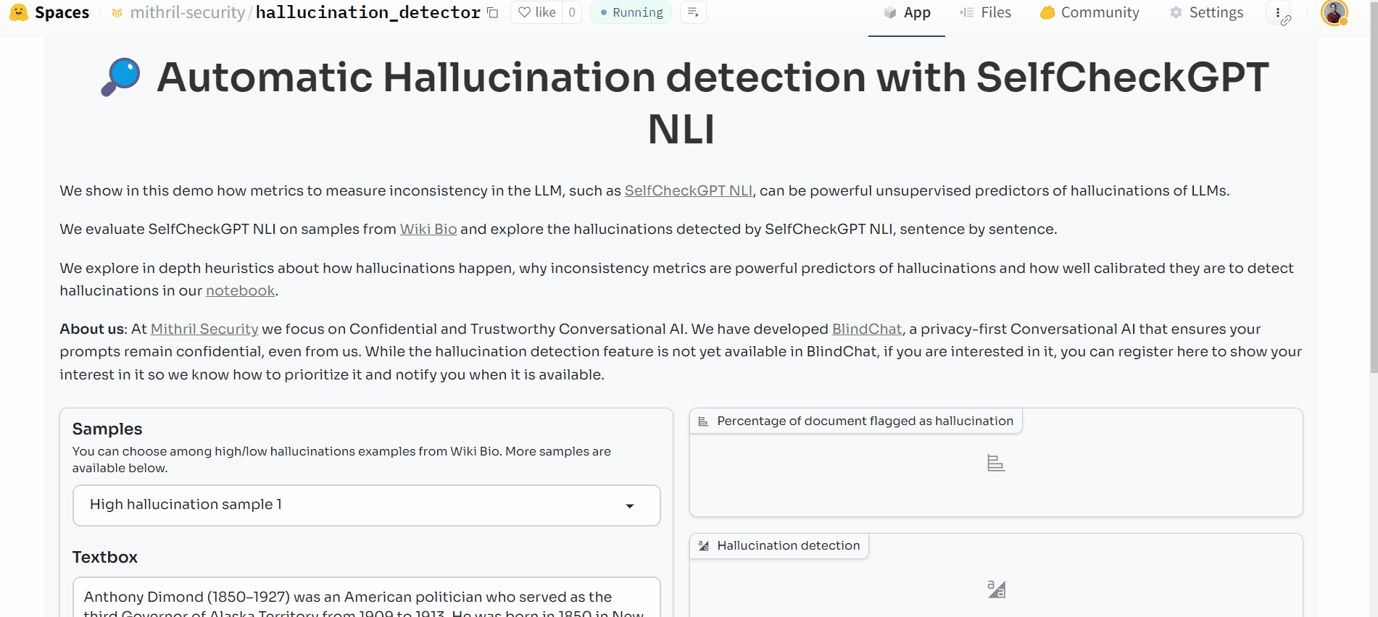
Task: Open the notebook link
Action: 240,290
